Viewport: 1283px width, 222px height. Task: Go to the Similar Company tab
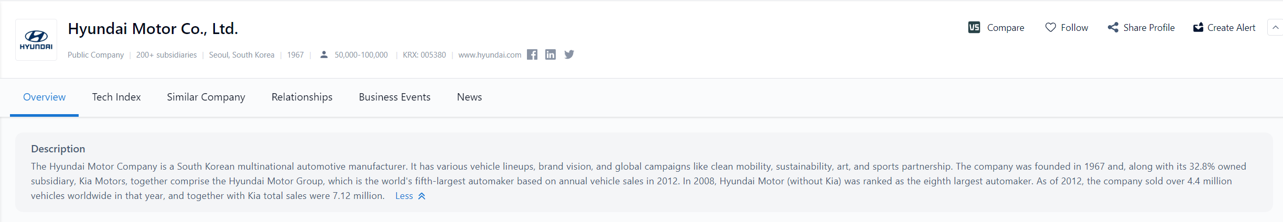206,97
